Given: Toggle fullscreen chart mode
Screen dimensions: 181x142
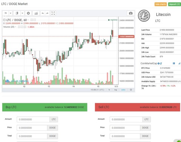Looking at the screenshot, I should tap(53, 13).
